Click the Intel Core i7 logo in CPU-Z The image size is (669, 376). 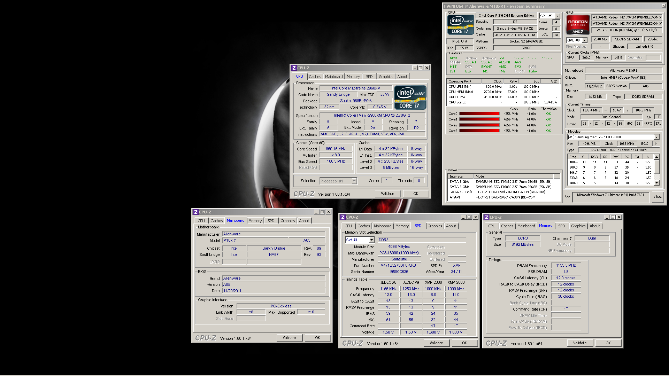coord(410,97)
